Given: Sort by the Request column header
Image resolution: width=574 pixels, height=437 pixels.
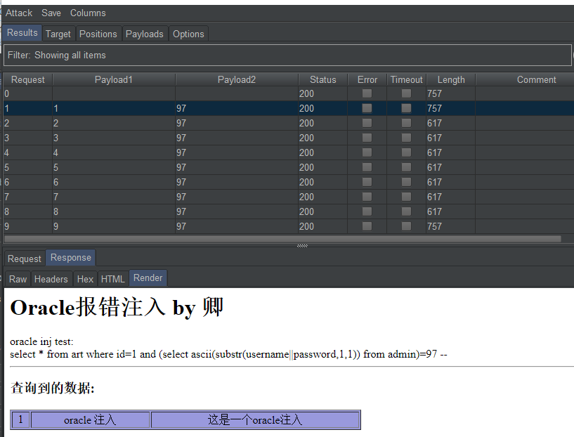Looking at the screenshot, I should pos(28,80).
